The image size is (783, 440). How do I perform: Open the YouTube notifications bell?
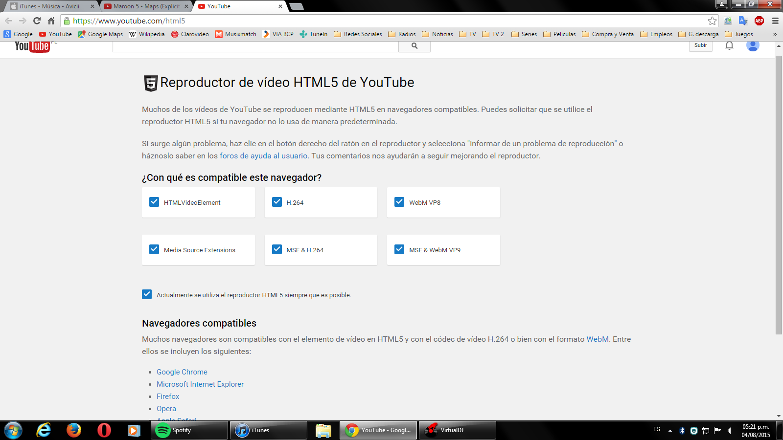click(x=729, y=45)
